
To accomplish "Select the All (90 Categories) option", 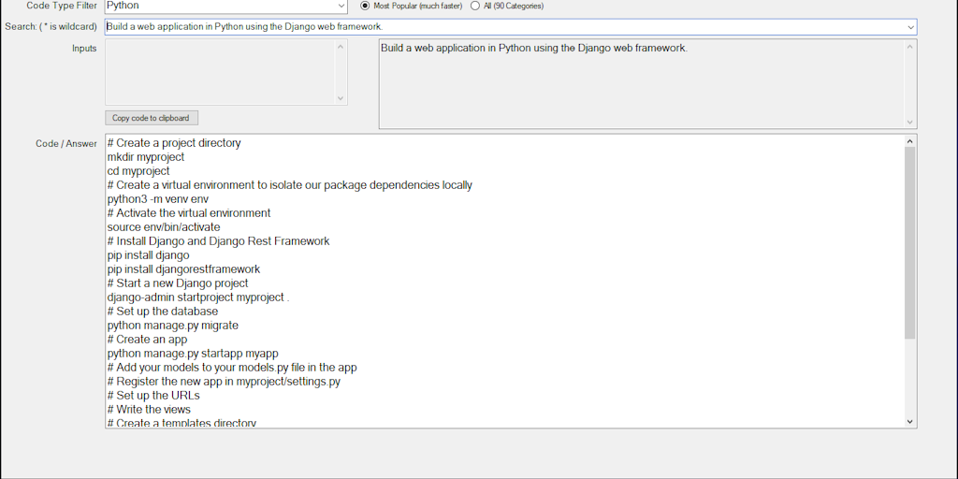I will tap(506, 7).
